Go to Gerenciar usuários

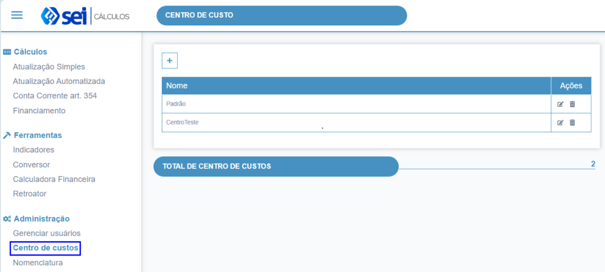47,233
